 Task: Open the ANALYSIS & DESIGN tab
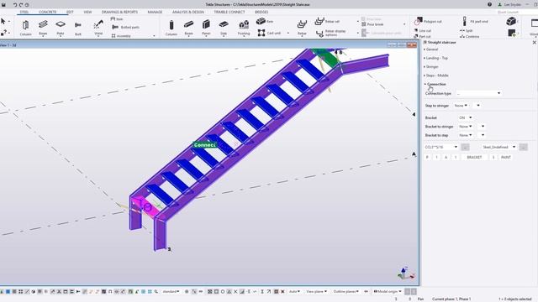click(188, 12)
